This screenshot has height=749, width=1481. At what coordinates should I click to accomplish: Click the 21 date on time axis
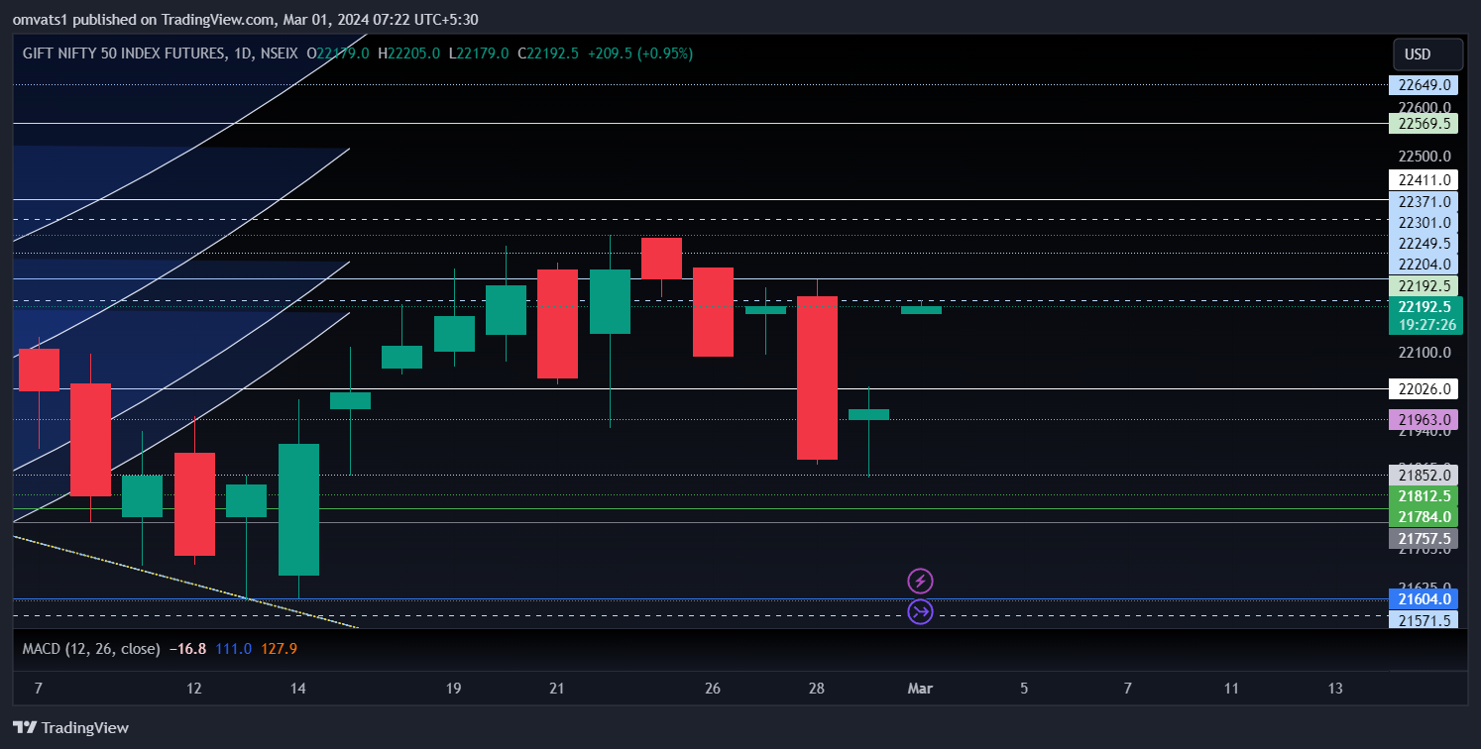pyautogui.click(x=557, y=689)
